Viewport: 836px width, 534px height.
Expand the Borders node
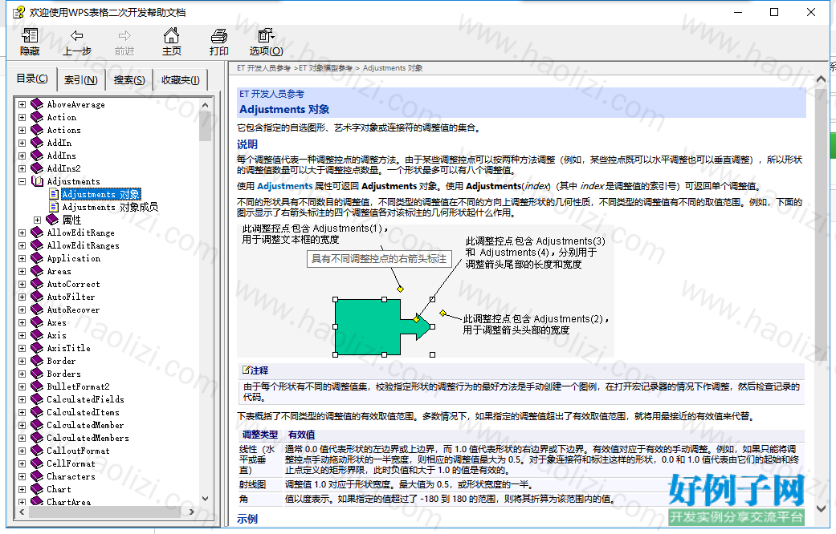click(x=22, y=374)
